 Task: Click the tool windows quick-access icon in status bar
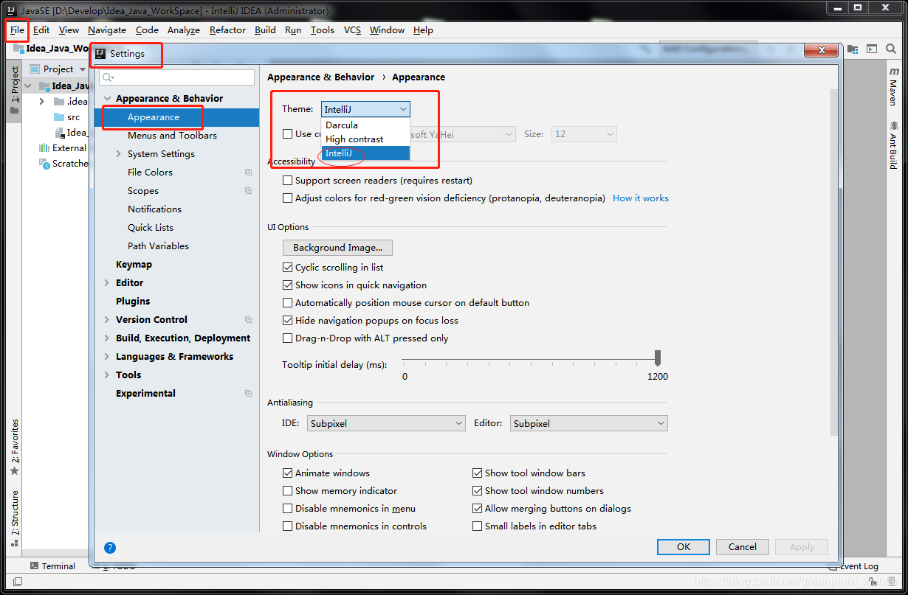[x=17, y=581]
